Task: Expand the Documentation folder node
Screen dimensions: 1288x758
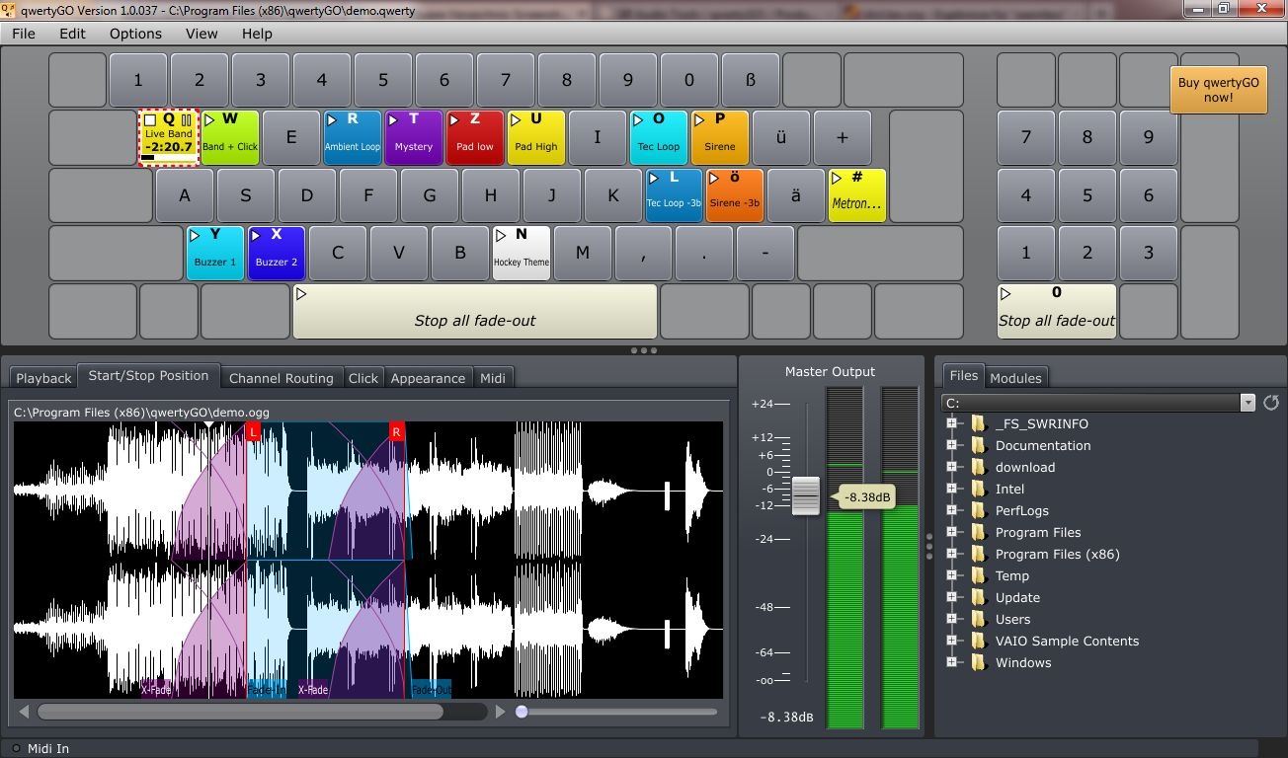Action: pyautogui.click(x=952, y=445)
